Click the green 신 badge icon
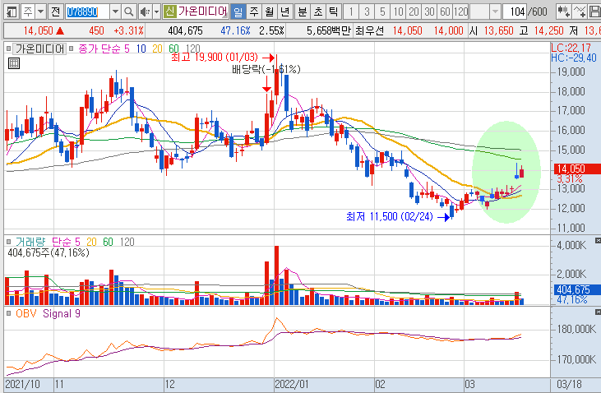This screenshot has width=601, height=393. click(x=169, y=12)
